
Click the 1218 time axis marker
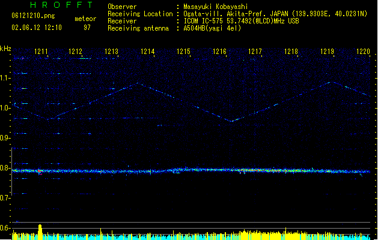point(291,52)
